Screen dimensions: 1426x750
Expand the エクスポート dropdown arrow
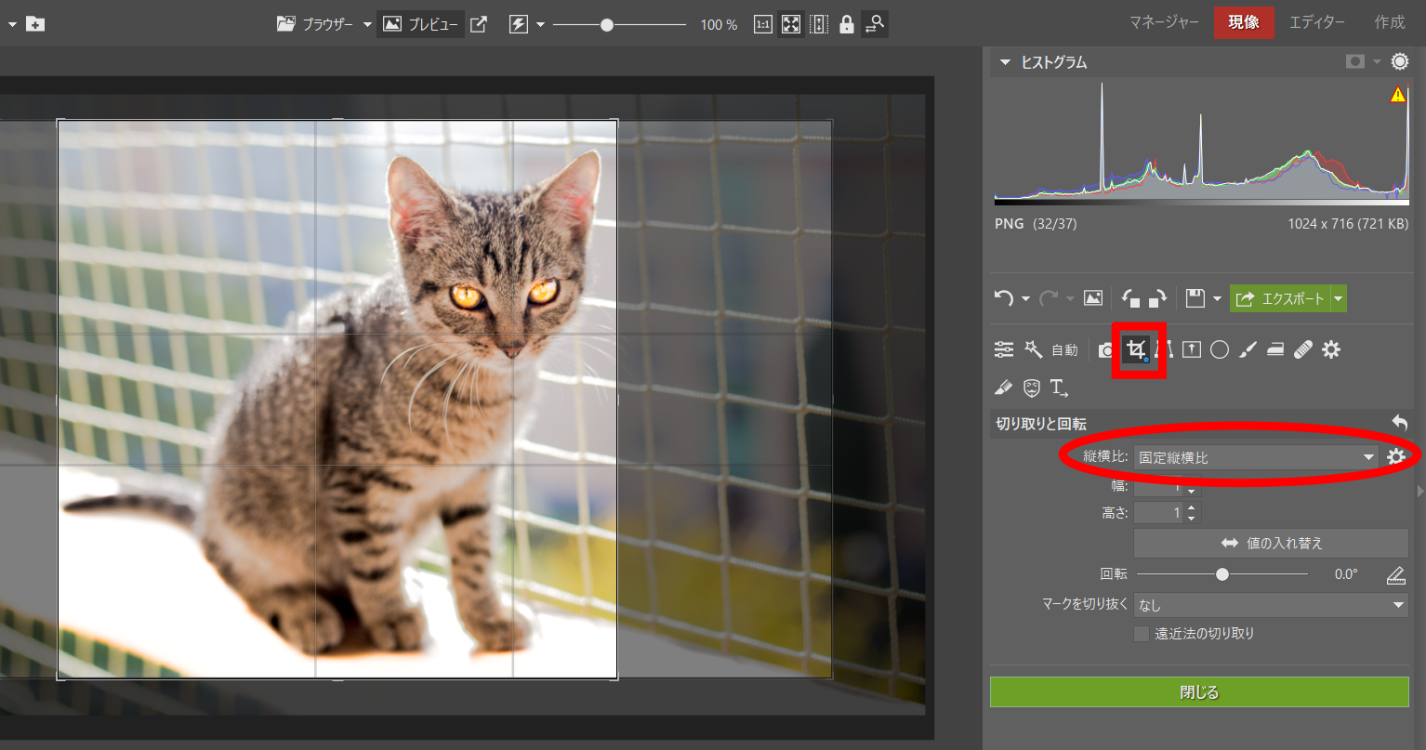1339,298
